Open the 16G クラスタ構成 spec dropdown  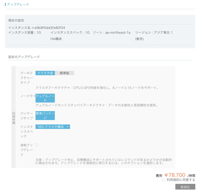pos(53,127)
